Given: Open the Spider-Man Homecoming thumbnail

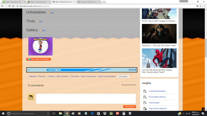Looking at the screenshot, I should 159,58.
